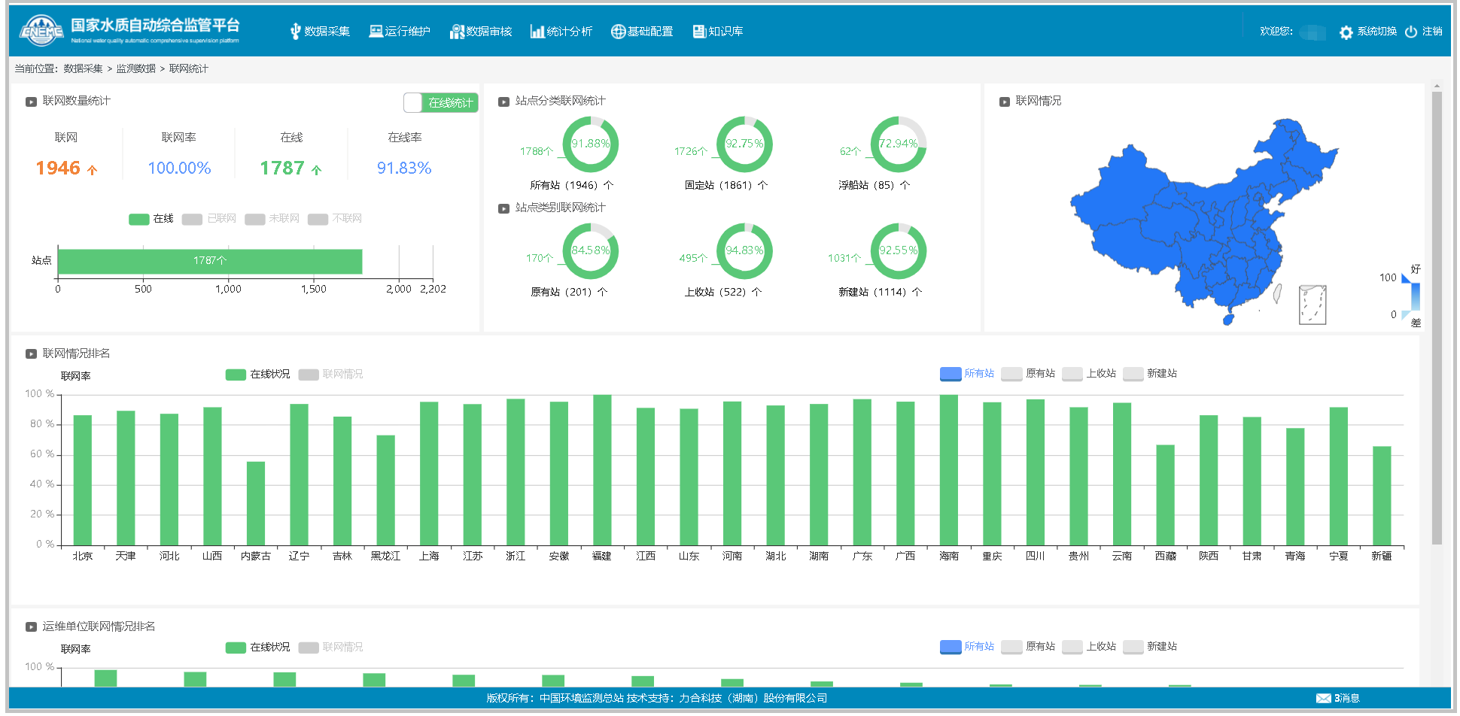Click the 注销 power icon

(x=1411, y=32)
